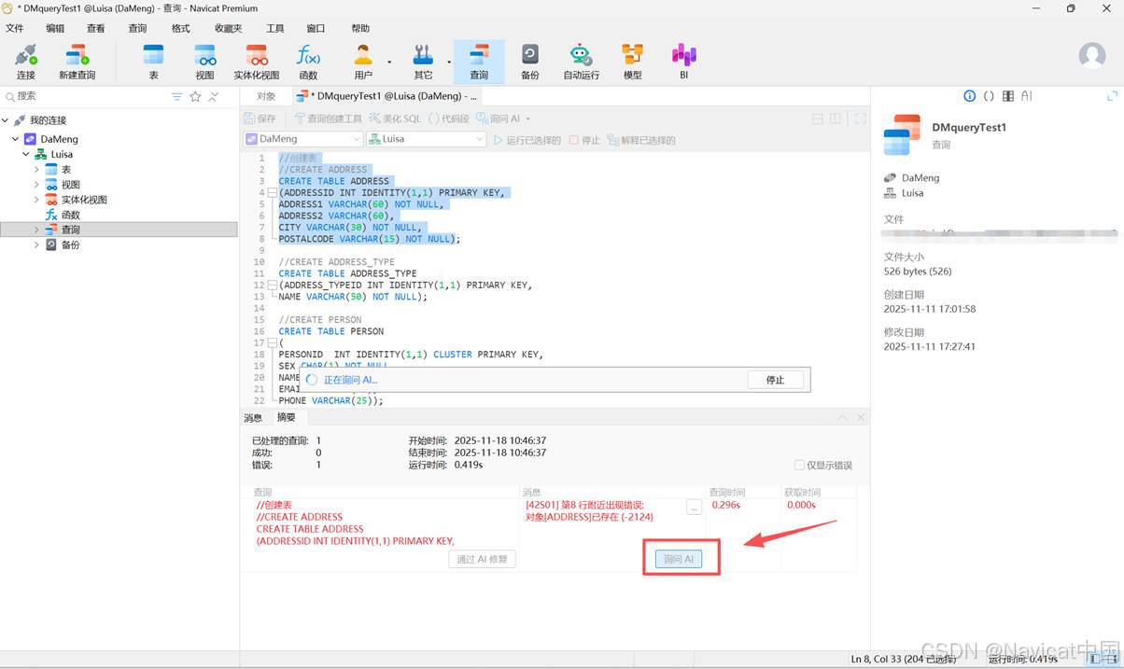Click the 停止 button in the AI progress dialog
Screen dimensions: 1124x669
coord(775,380)
